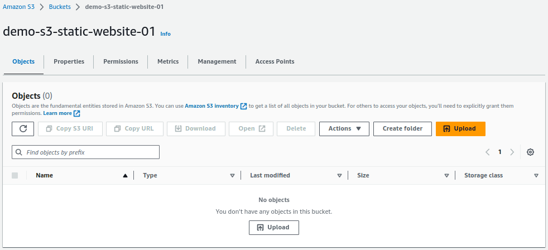Viewport: 548px width, 250px height.
Task: Click the Last modified column header
Action: (x=270, y=176)
